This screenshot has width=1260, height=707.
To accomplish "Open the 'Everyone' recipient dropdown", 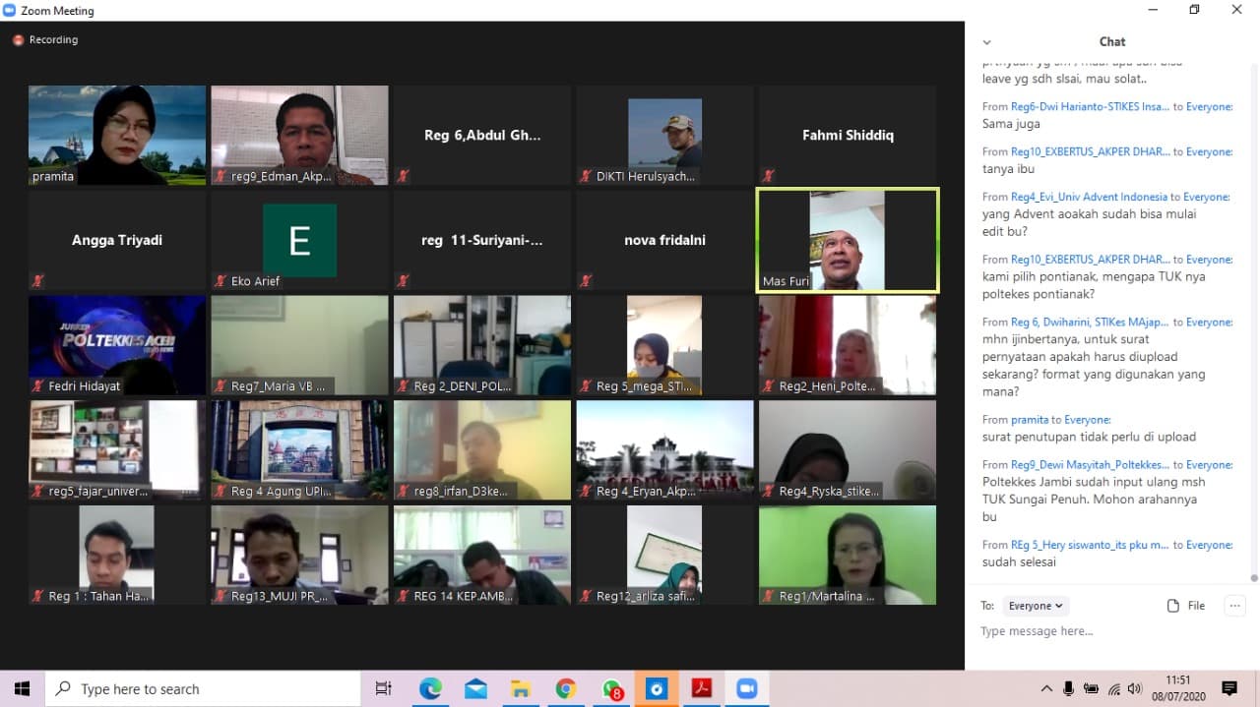I will (1035, 606).
